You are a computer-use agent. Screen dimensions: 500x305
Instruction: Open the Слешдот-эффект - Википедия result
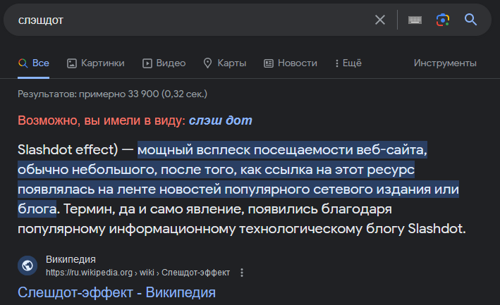116,292
